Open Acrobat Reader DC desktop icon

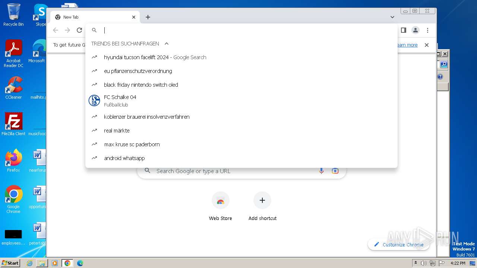(13, 54)
